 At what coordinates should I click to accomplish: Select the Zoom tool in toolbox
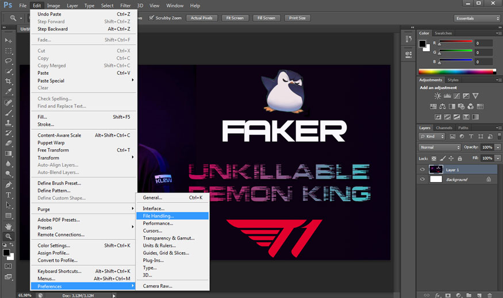coord(9,237)
